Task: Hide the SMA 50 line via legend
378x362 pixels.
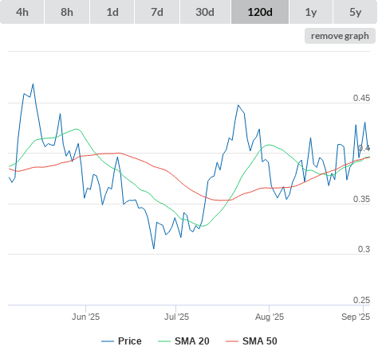Action: 260,341
